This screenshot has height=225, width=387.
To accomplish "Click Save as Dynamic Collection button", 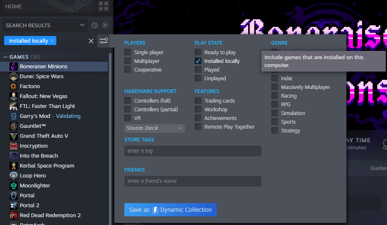I will [x=170, y=210].
